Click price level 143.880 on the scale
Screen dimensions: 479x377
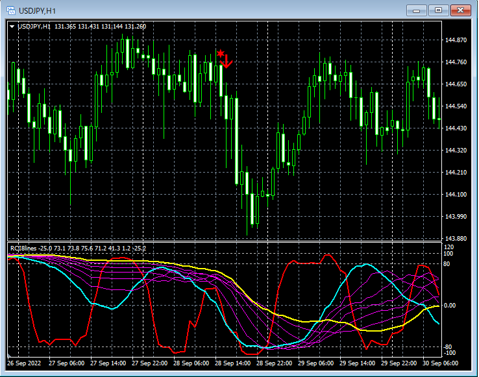(x=456, y=238)
